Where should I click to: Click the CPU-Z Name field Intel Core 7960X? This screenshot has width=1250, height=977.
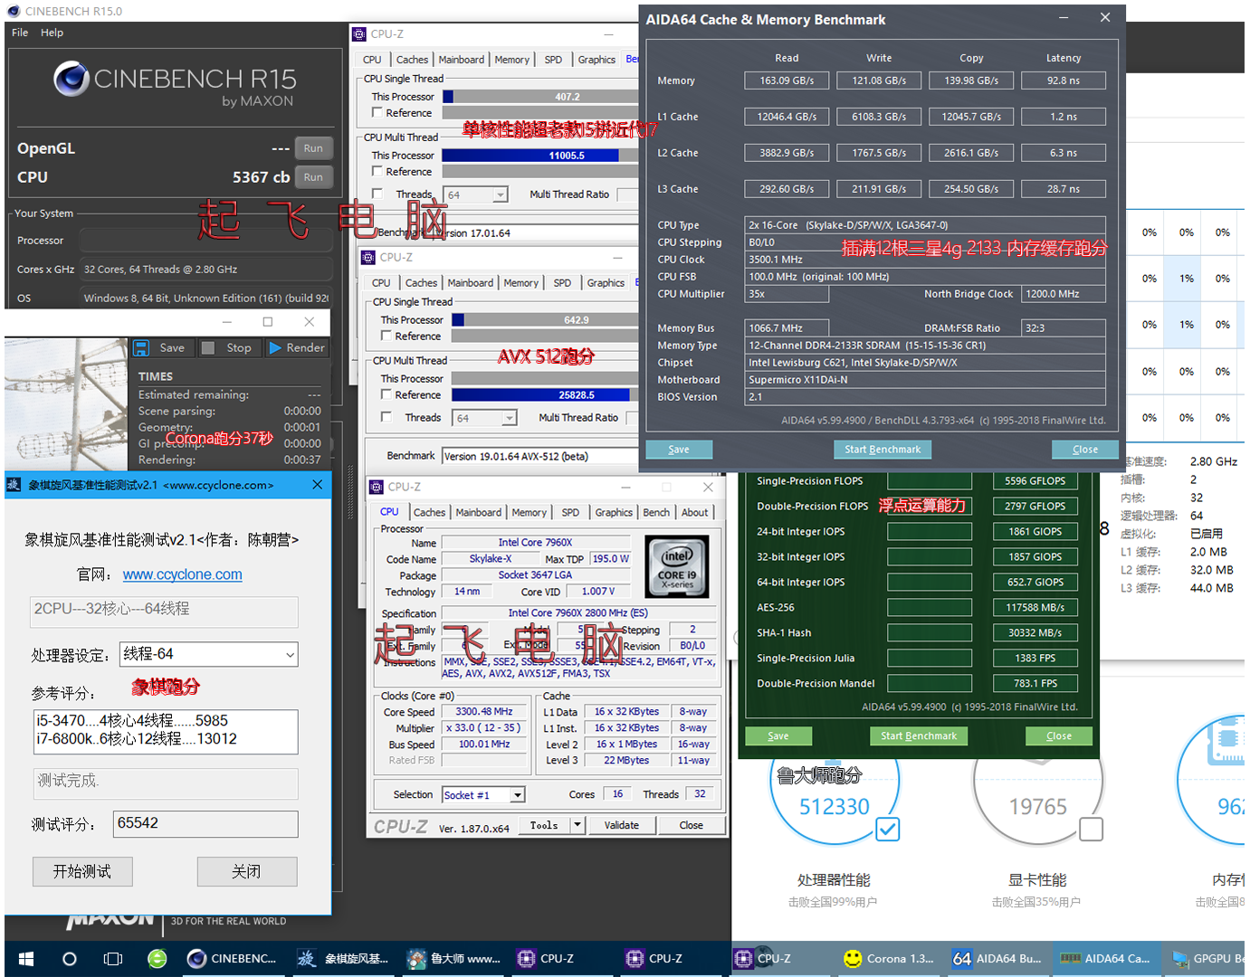click(535, 543)
